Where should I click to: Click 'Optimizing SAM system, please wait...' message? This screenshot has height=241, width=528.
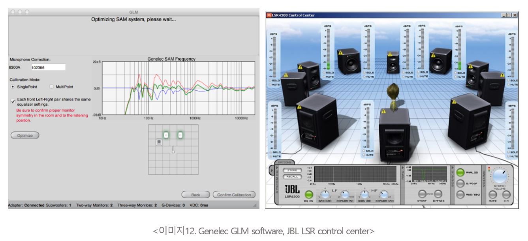point(133,19)
